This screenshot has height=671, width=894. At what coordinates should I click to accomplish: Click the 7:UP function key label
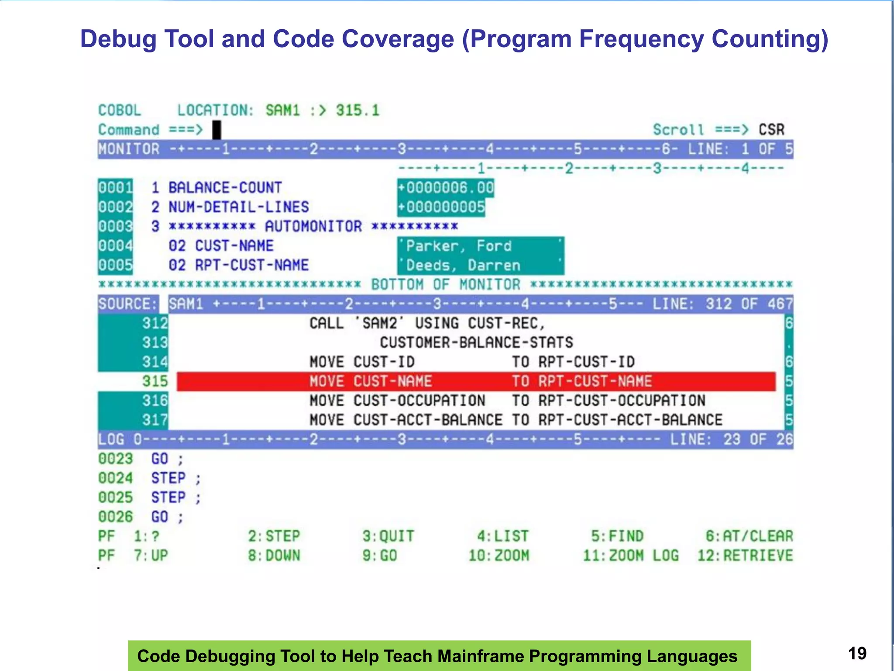tap(151, 556)
